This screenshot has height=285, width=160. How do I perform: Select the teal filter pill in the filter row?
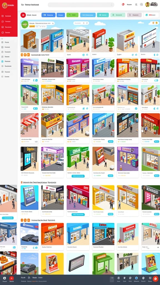pos(103,15)
